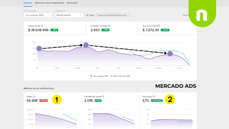Expand the Comparar con dropdown
This screenshot has width=229, height=129.
click(x=69, y=15)
